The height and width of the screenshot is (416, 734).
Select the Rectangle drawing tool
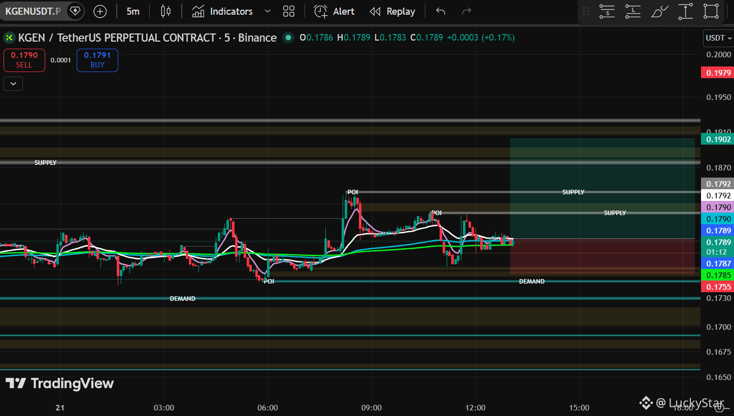click(x=711, y=11)
